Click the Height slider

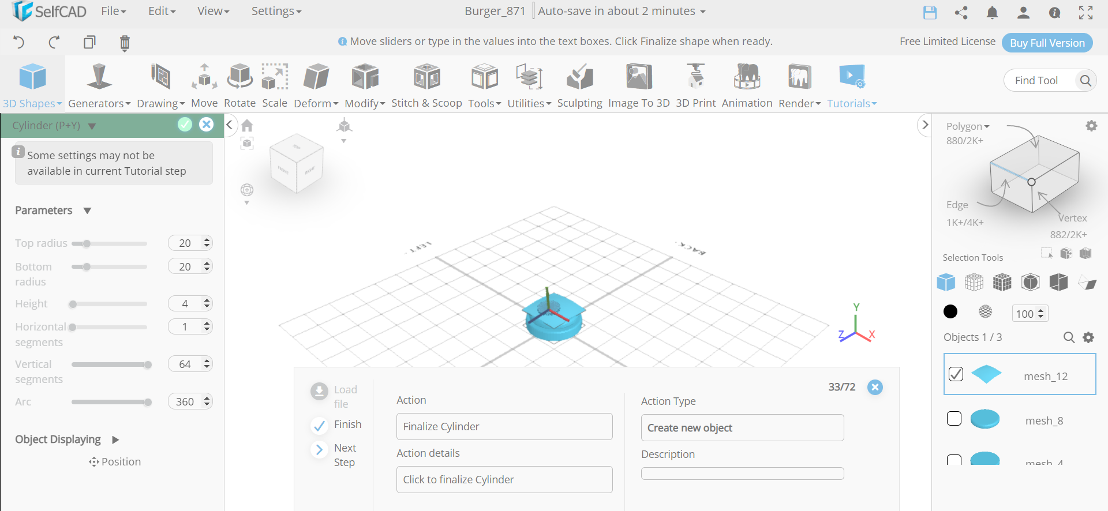(109, 304)
